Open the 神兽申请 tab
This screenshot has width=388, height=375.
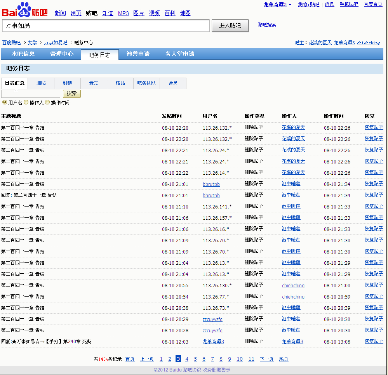click(x=138, y=54)
